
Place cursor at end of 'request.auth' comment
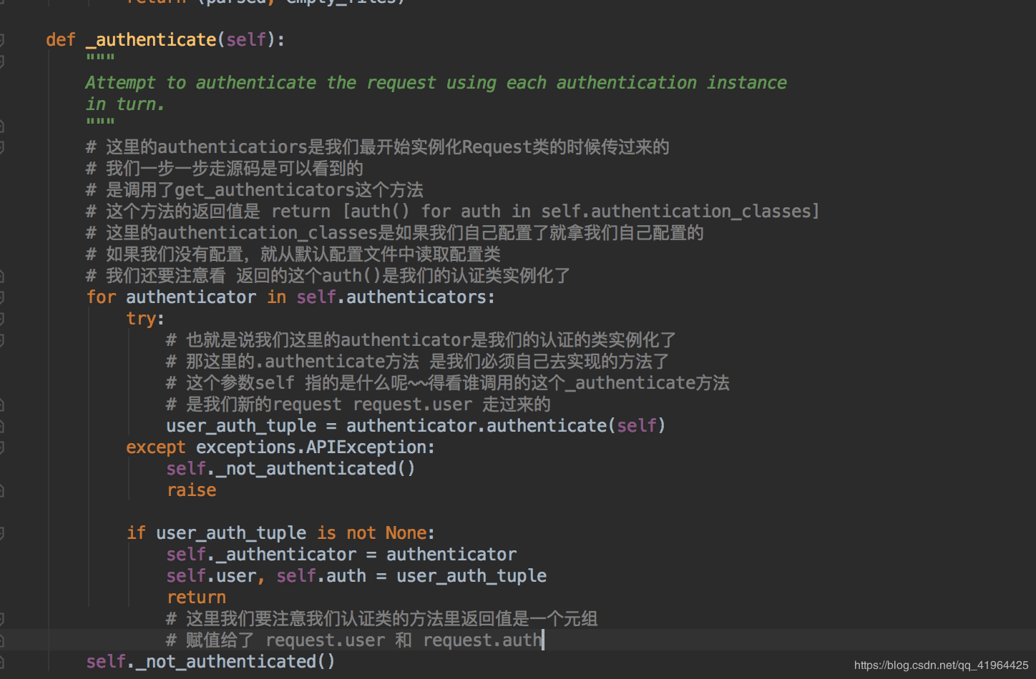coord(542,640)
